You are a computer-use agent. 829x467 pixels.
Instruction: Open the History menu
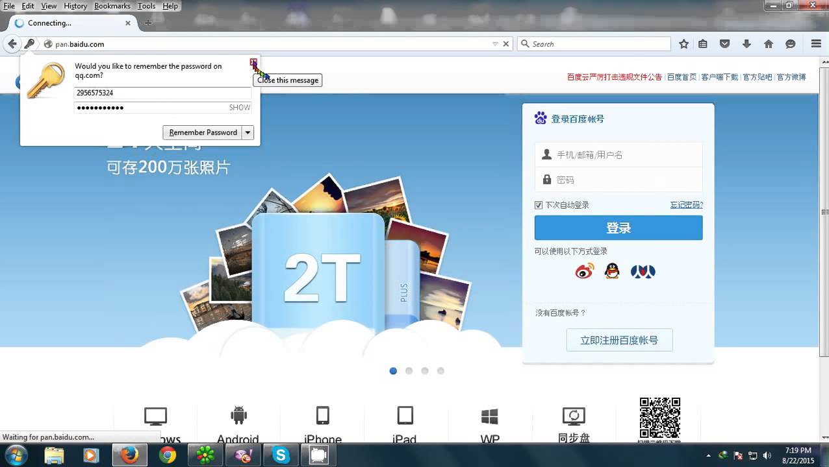click(x=75, y=6)
